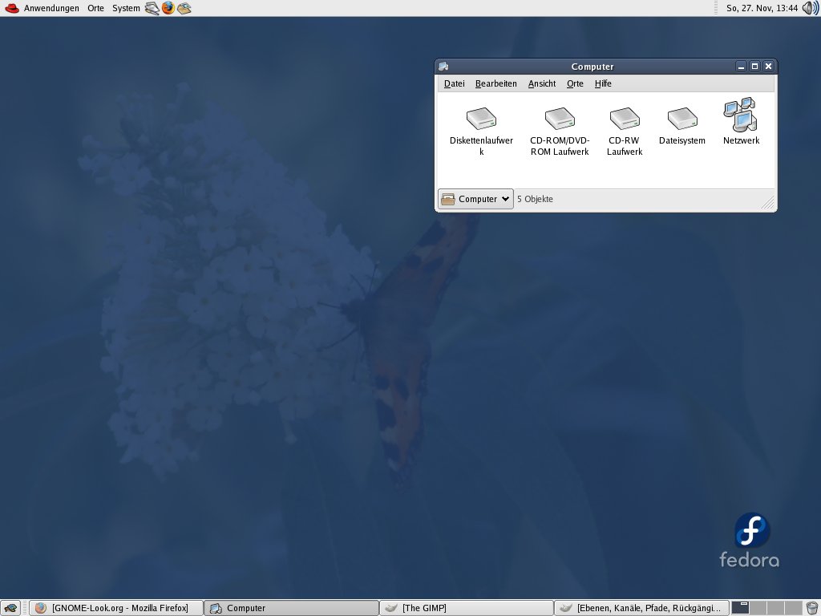This screenshot has height=616, width=821.
Task: Open the Netzwerk icon
Action: click(740, 114)
